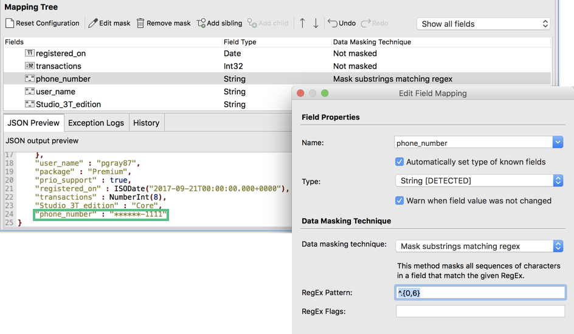Open the Type dropdown showing String [DETECTED]
The height and width of the screenshot is (334, 574).
pos(479,180)
